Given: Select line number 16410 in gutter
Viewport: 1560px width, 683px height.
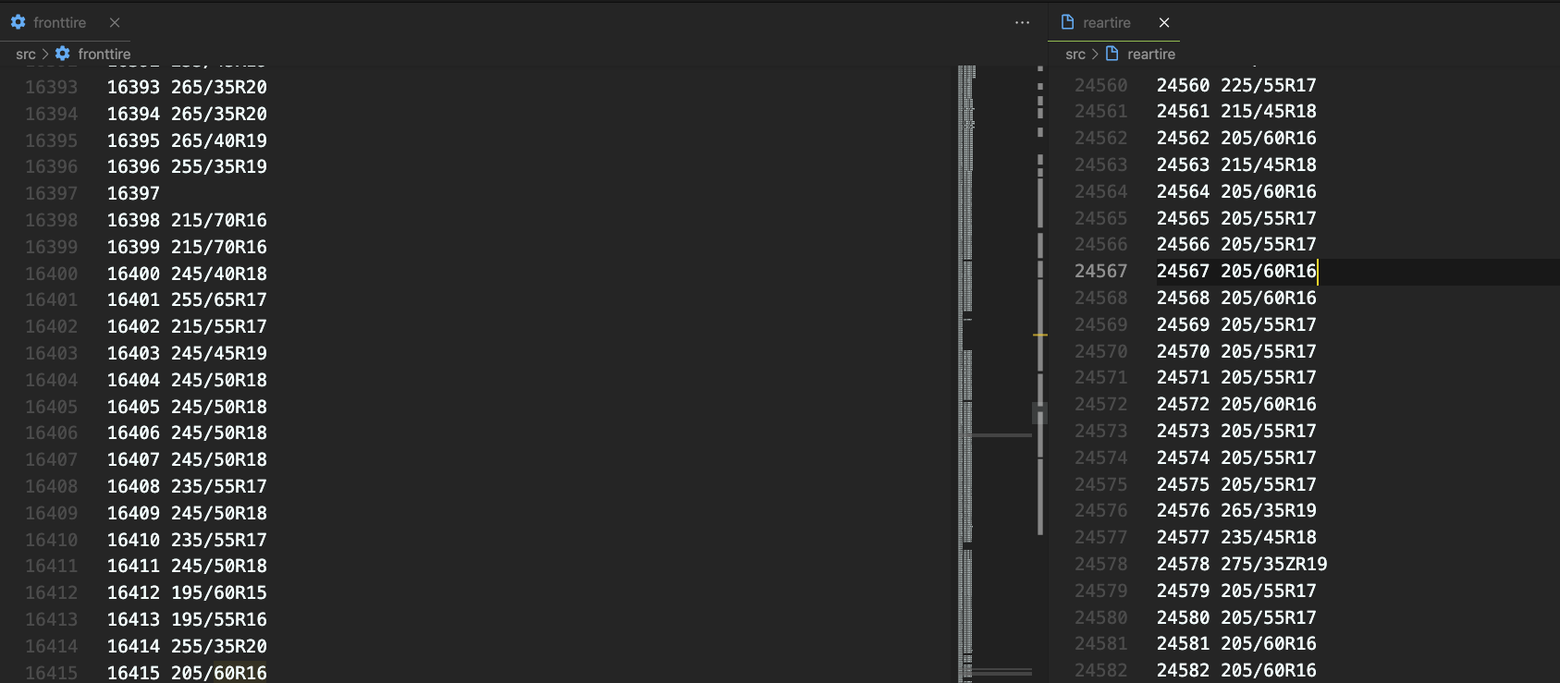Looking at the screenshot, I should [52, 540].
